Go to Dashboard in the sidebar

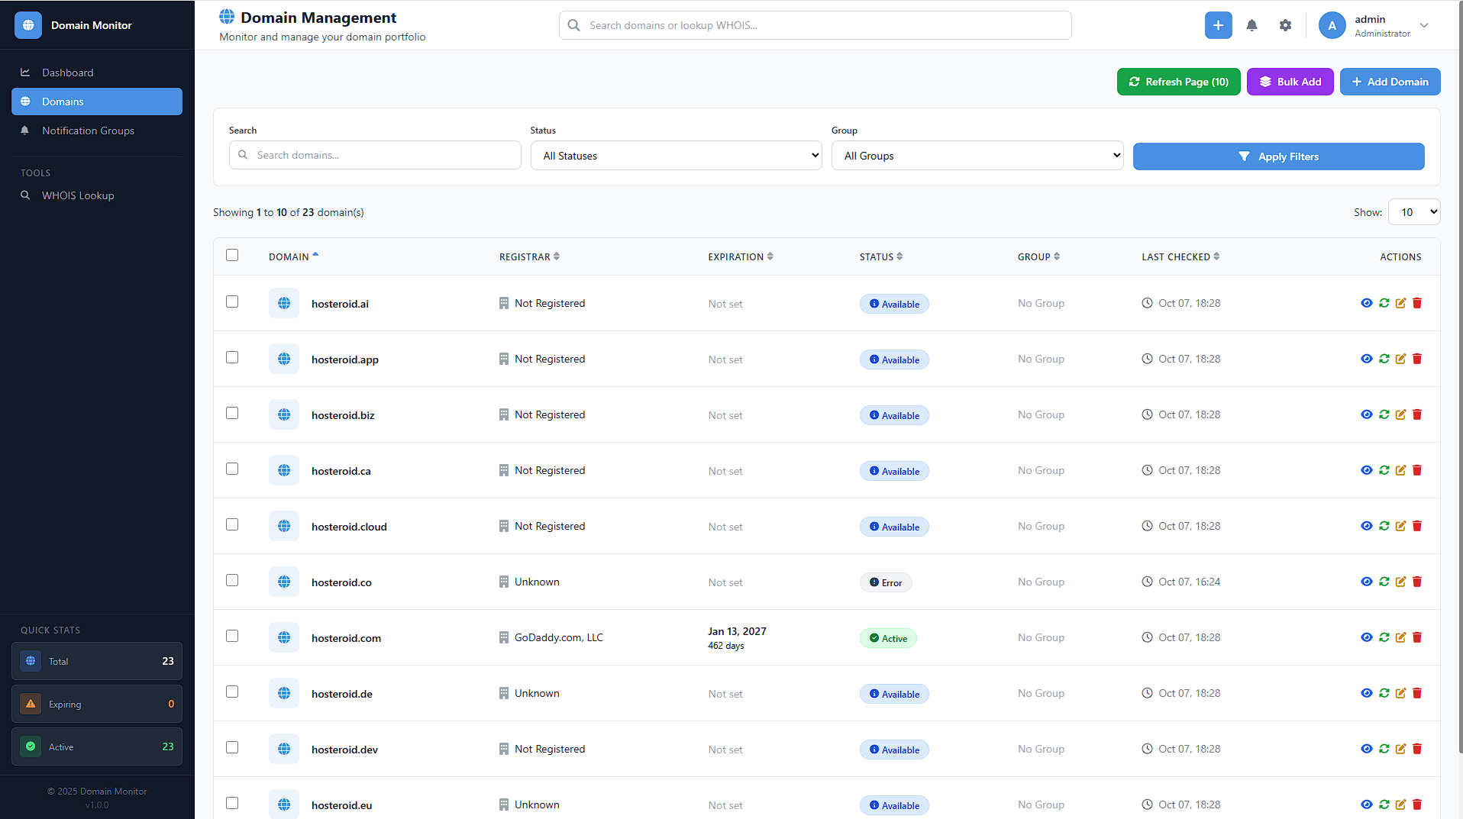(67, 73)
